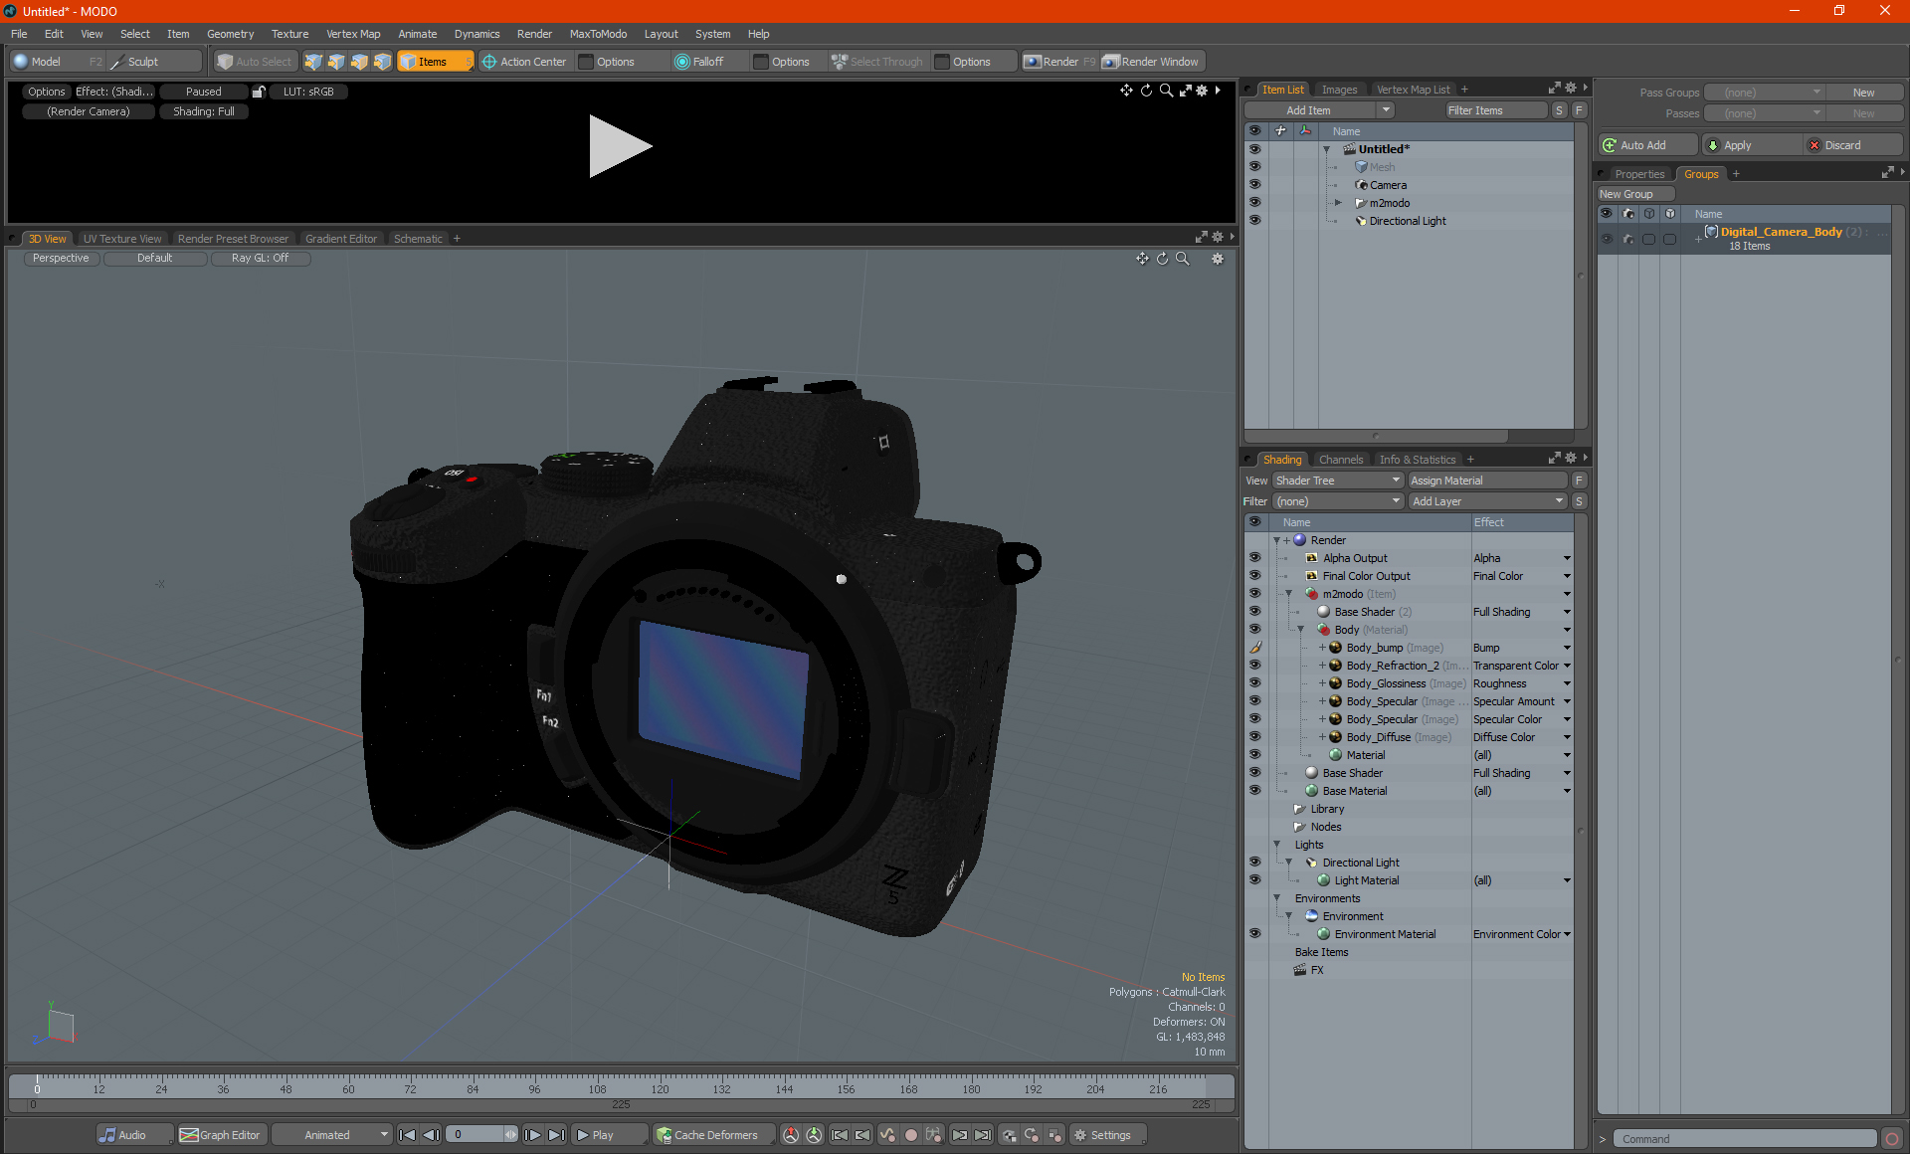This screenshot has width=1910, height=1154.
Task: Click pan view icon in 3D viewport
Action: point(1142,259)
